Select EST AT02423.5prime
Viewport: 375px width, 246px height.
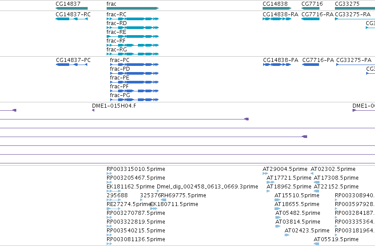point(287,235)
